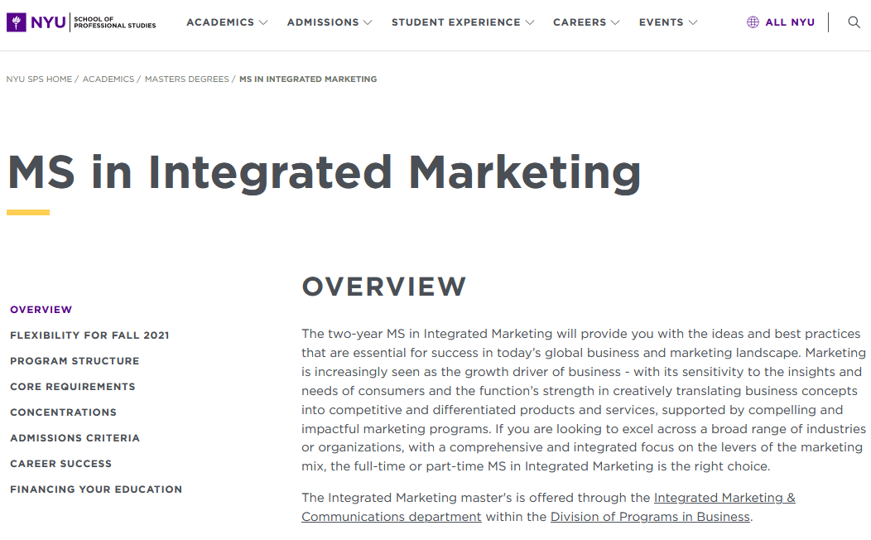Jump to Core Requirements section

73,386
